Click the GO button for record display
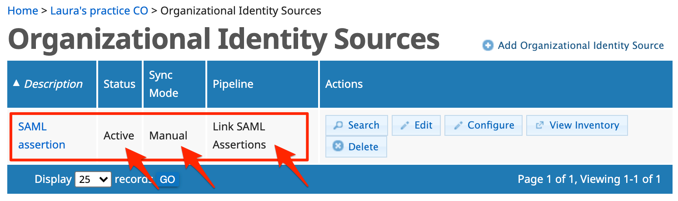This screenshot has height=201, width=678. (x=167, y=180)
